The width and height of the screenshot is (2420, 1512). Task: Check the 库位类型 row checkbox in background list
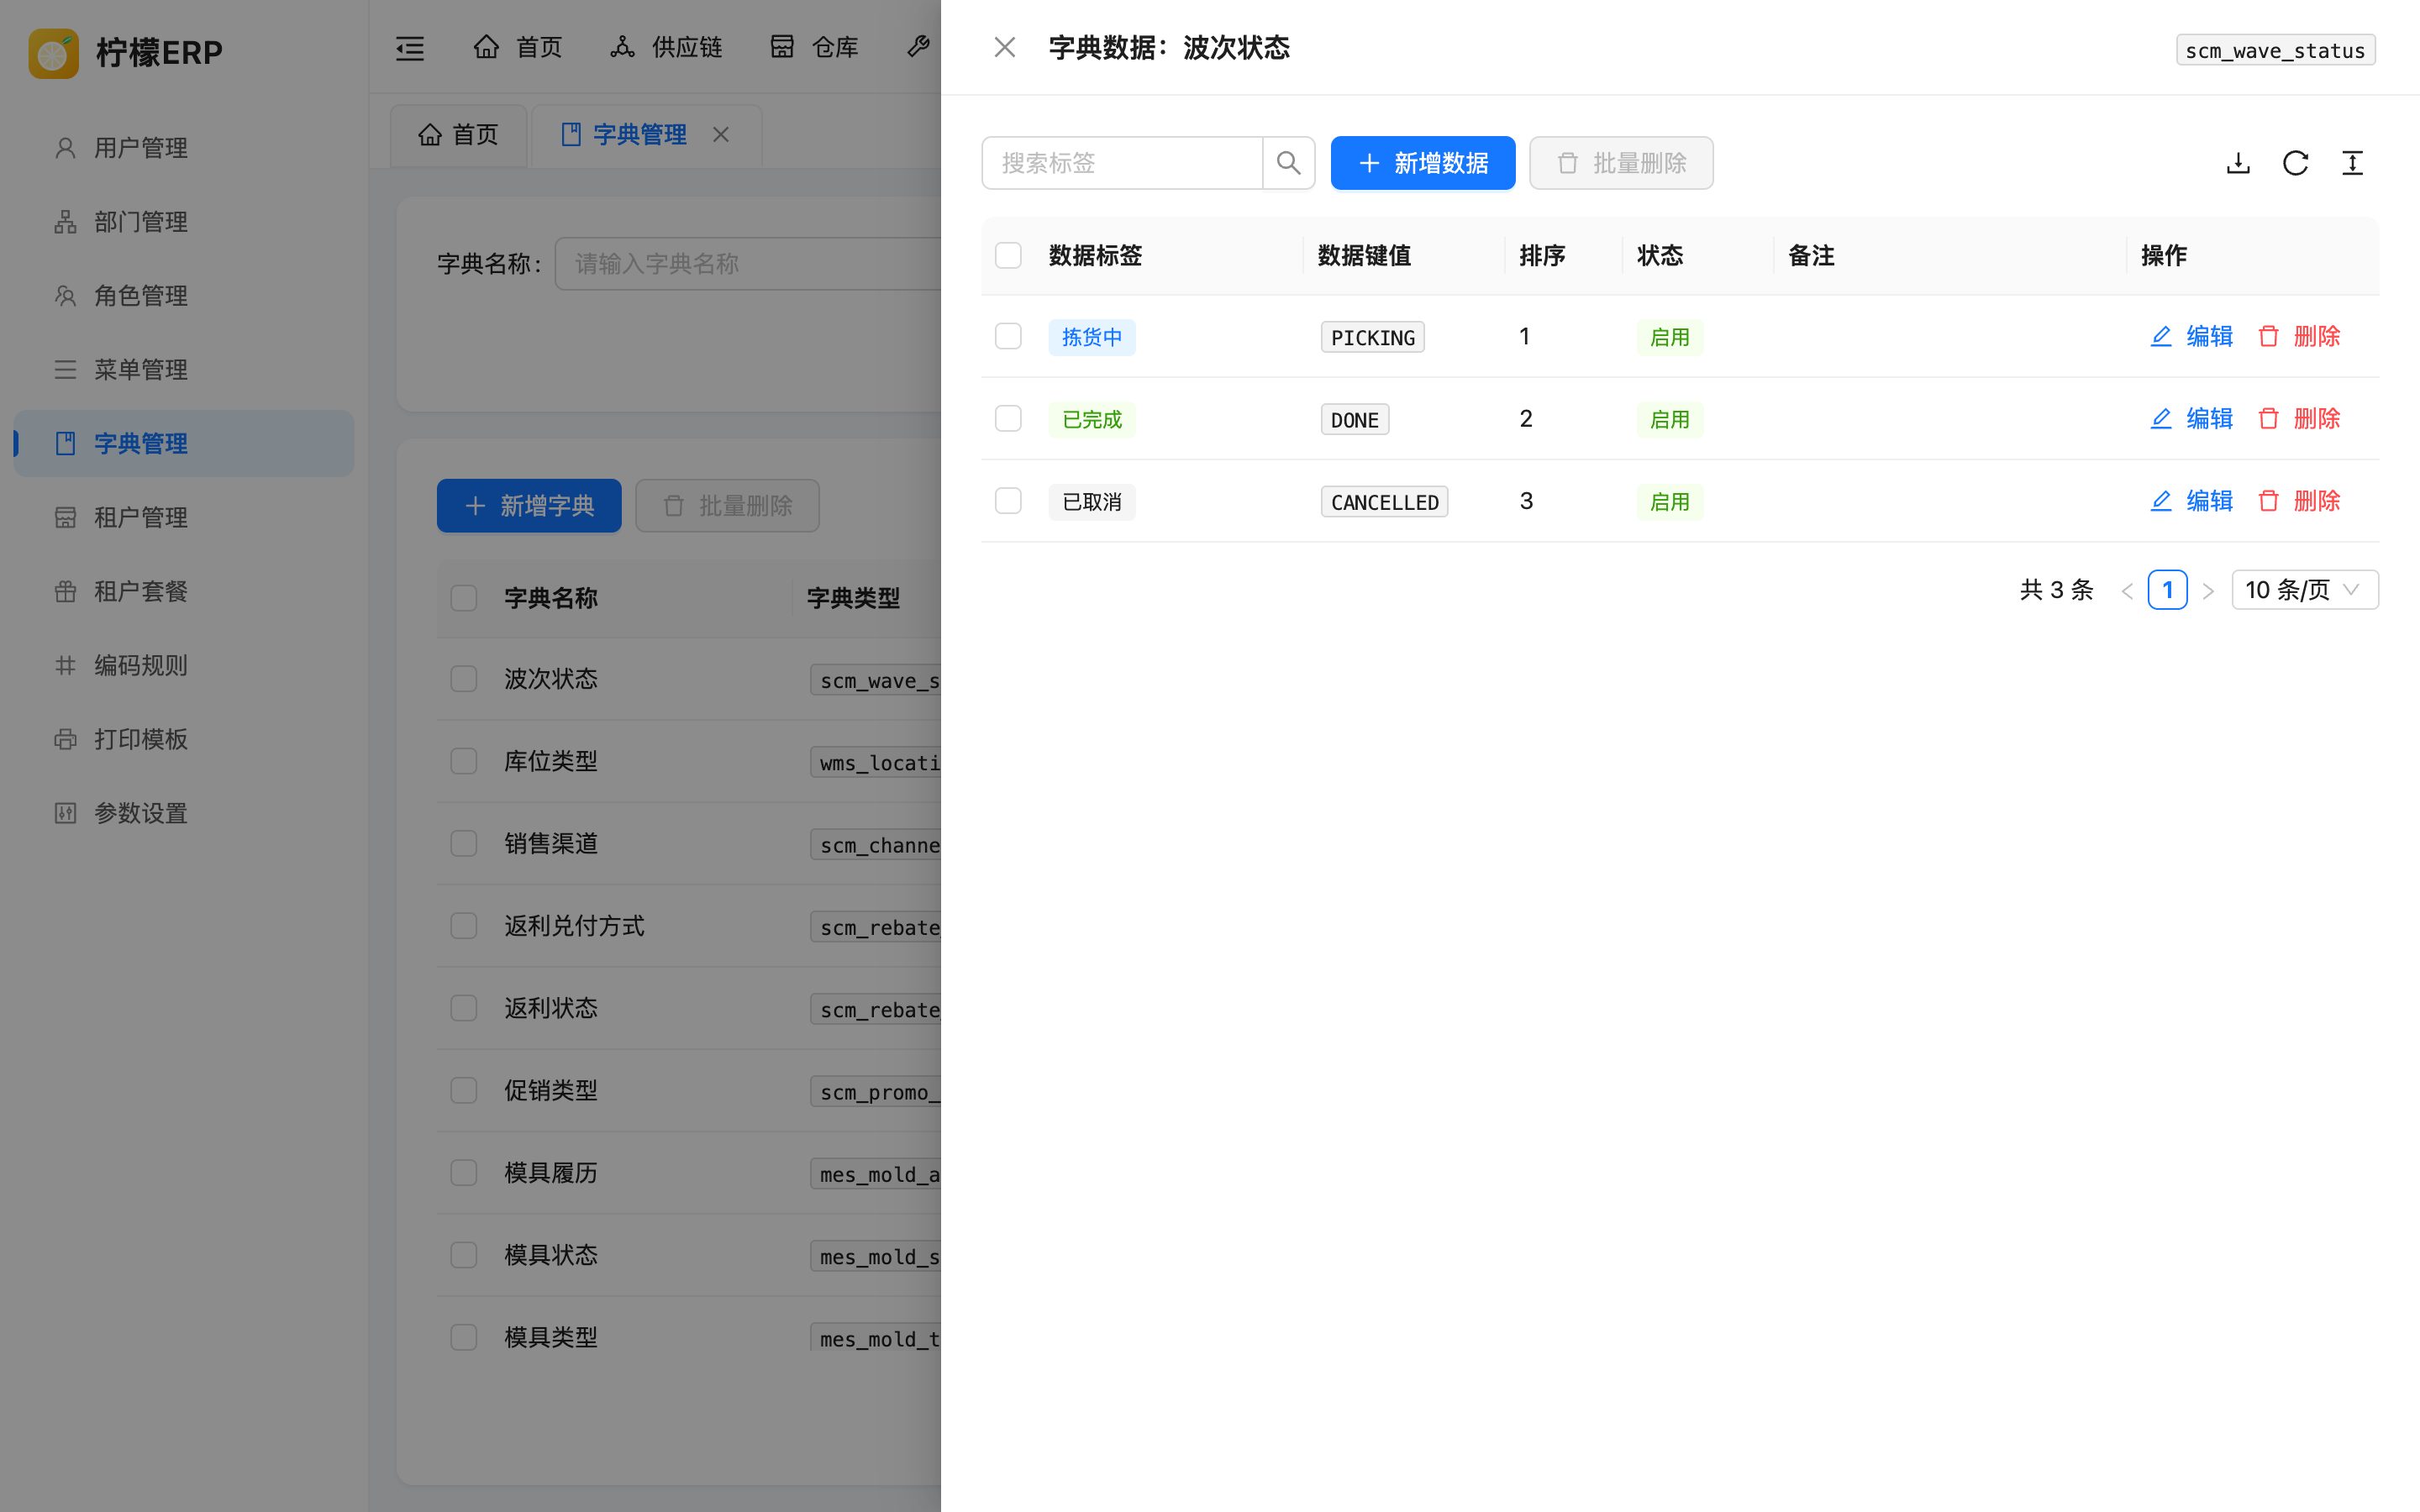click(464, 761)
